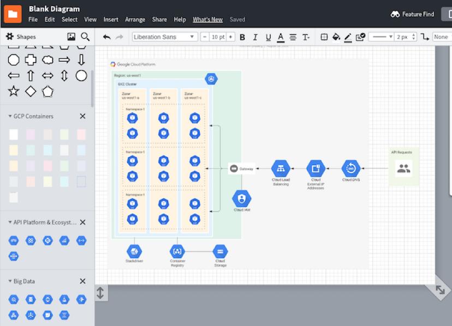452x326 pixels.
Task: Click the line color pencil icon
Action: pos(348,37)
